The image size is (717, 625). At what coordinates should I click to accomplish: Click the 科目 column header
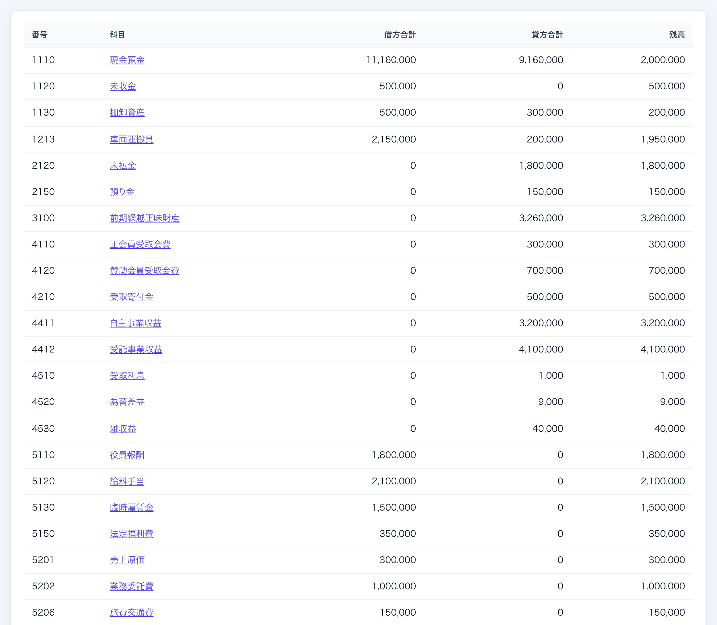(117, 34)
